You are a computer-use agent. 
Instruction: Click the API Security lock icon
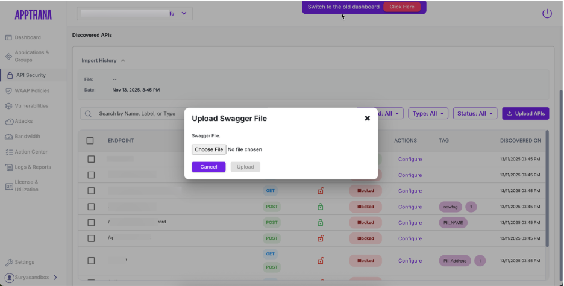click(9, 75)
